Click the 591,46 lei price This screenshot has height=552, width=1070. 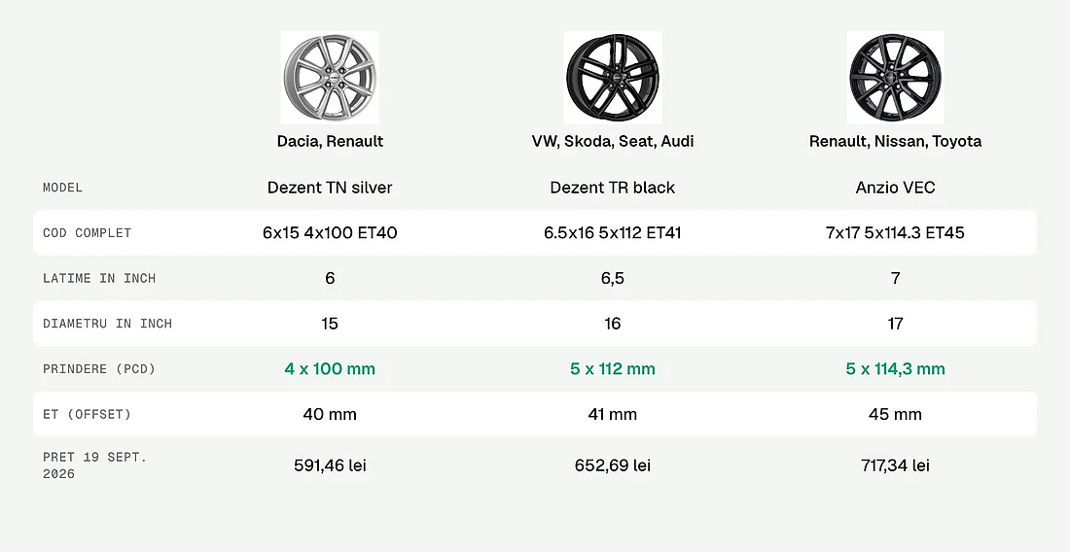pyautogui.click(x=331, y=466)
